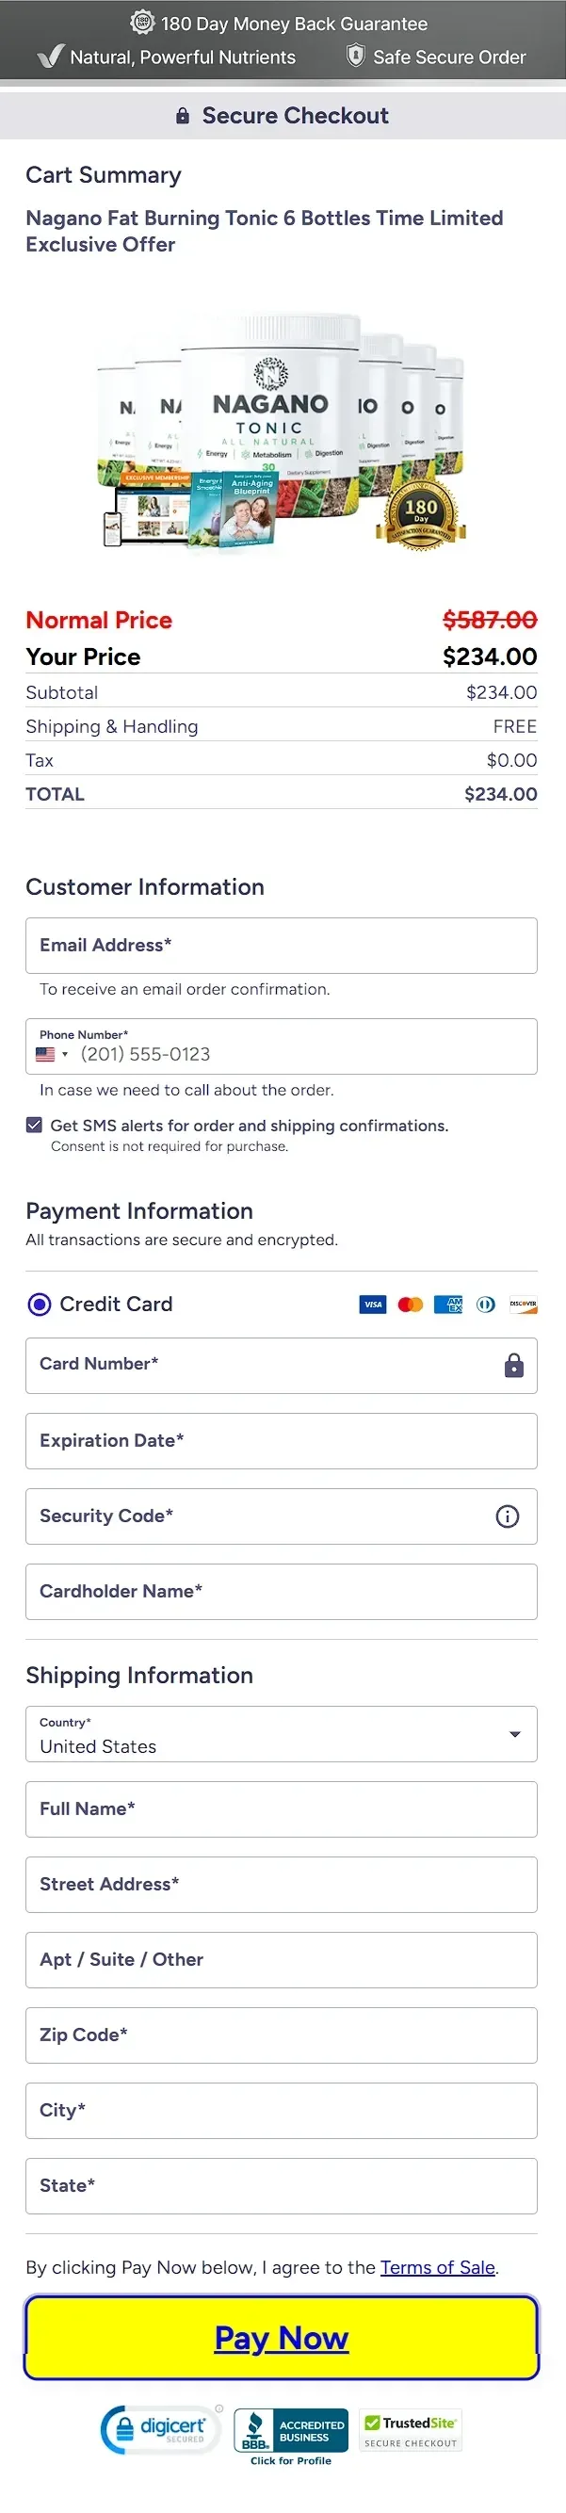
Task: Click the yellow Pay Now button
Action: click(x=281, y=2337)
